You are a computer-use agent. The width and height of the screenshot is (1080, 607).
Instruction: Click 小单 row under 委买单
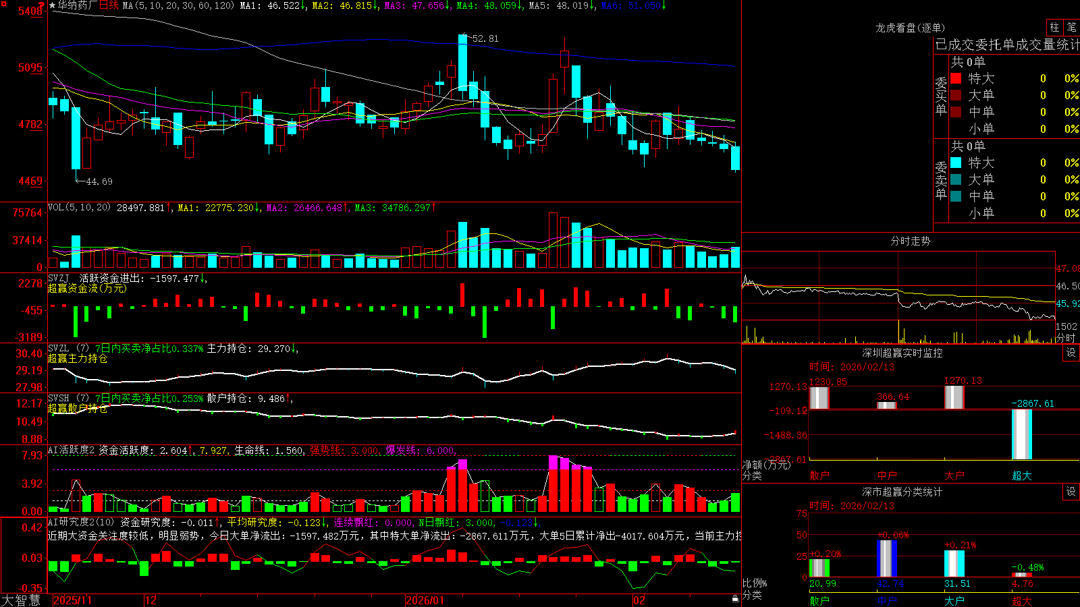[x=1015, y=129]
